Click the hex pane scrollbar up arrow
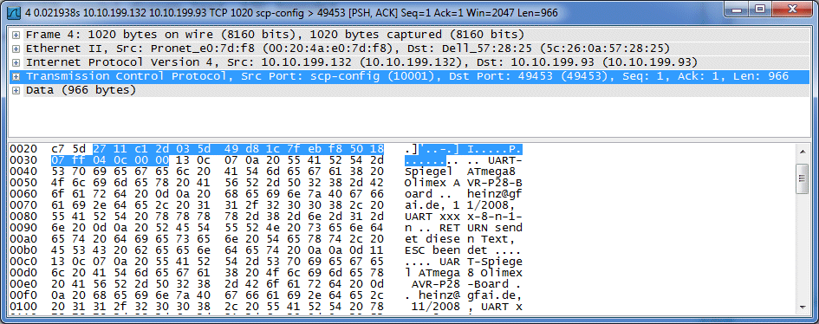 point(803,152)
